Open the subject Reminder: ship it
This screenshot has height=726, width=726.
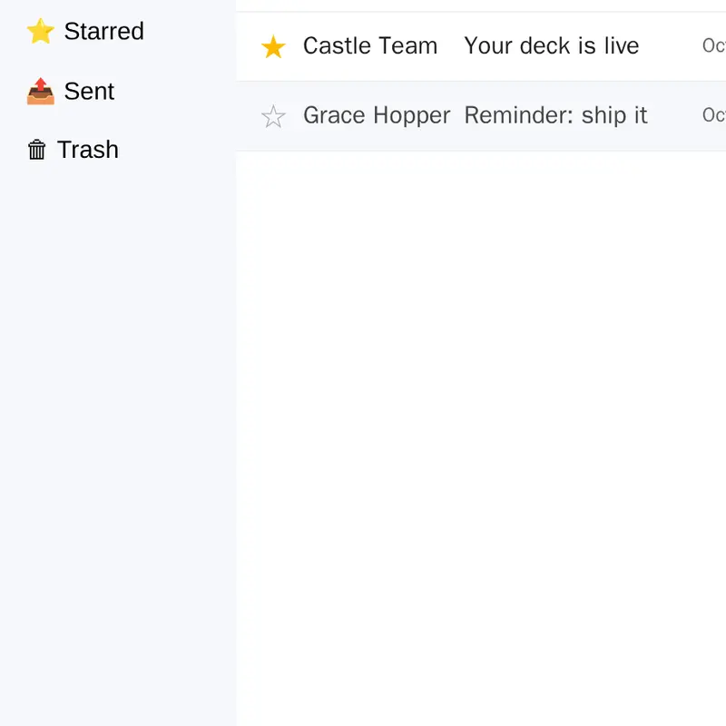point(555,115)
